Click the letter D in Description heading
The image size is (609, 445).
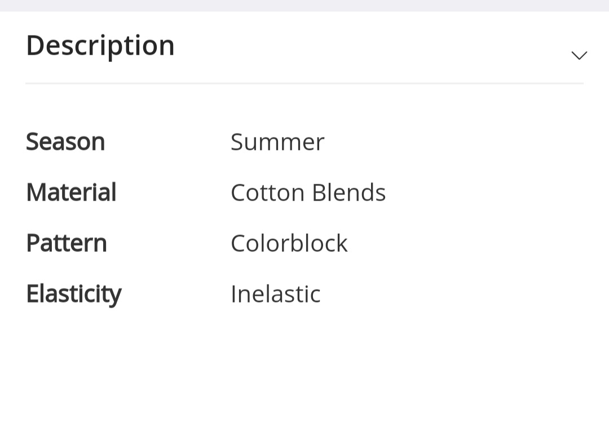tap(36, 45)
